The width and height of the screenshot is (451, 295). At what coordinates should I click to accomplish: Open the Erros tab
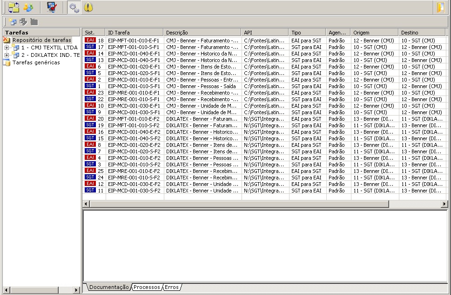171,287
